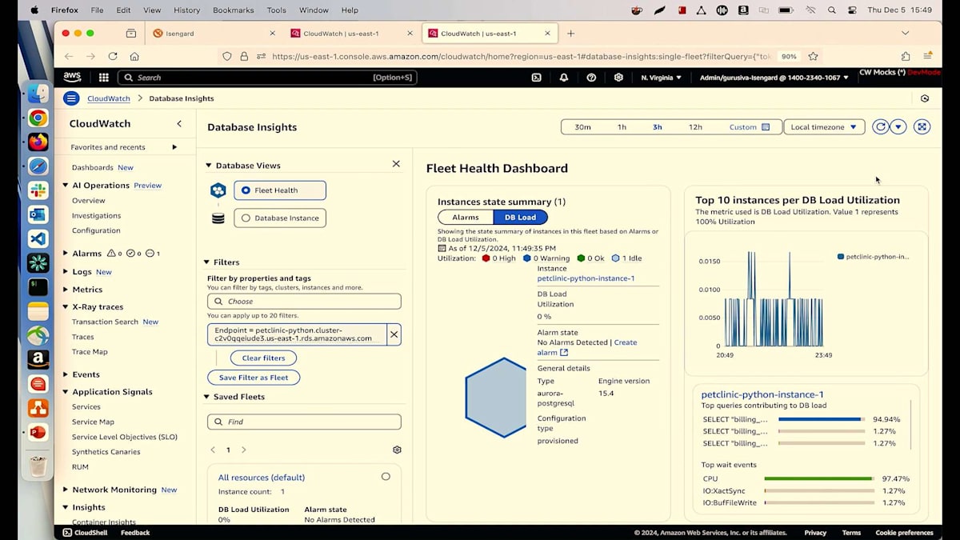Screen dimensions: 960x540
Task: Select the Fleet Health view
Action: (x=280, y=190)
